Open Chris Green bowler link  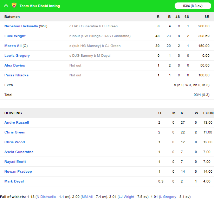click(x=15, y=132)
